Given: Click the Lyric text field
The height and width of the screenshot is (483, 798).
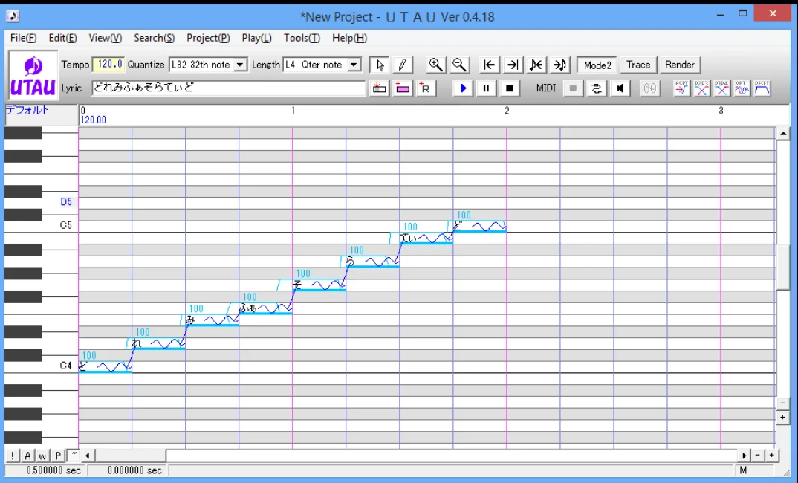Looking at the screenshot, I should point(229,88).
